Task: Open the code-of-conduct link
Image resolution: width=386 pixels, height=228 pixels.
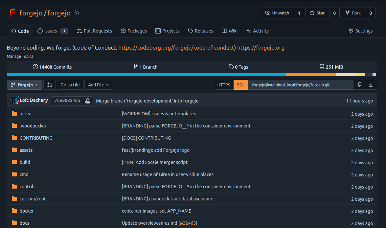Action: (177, 48)
